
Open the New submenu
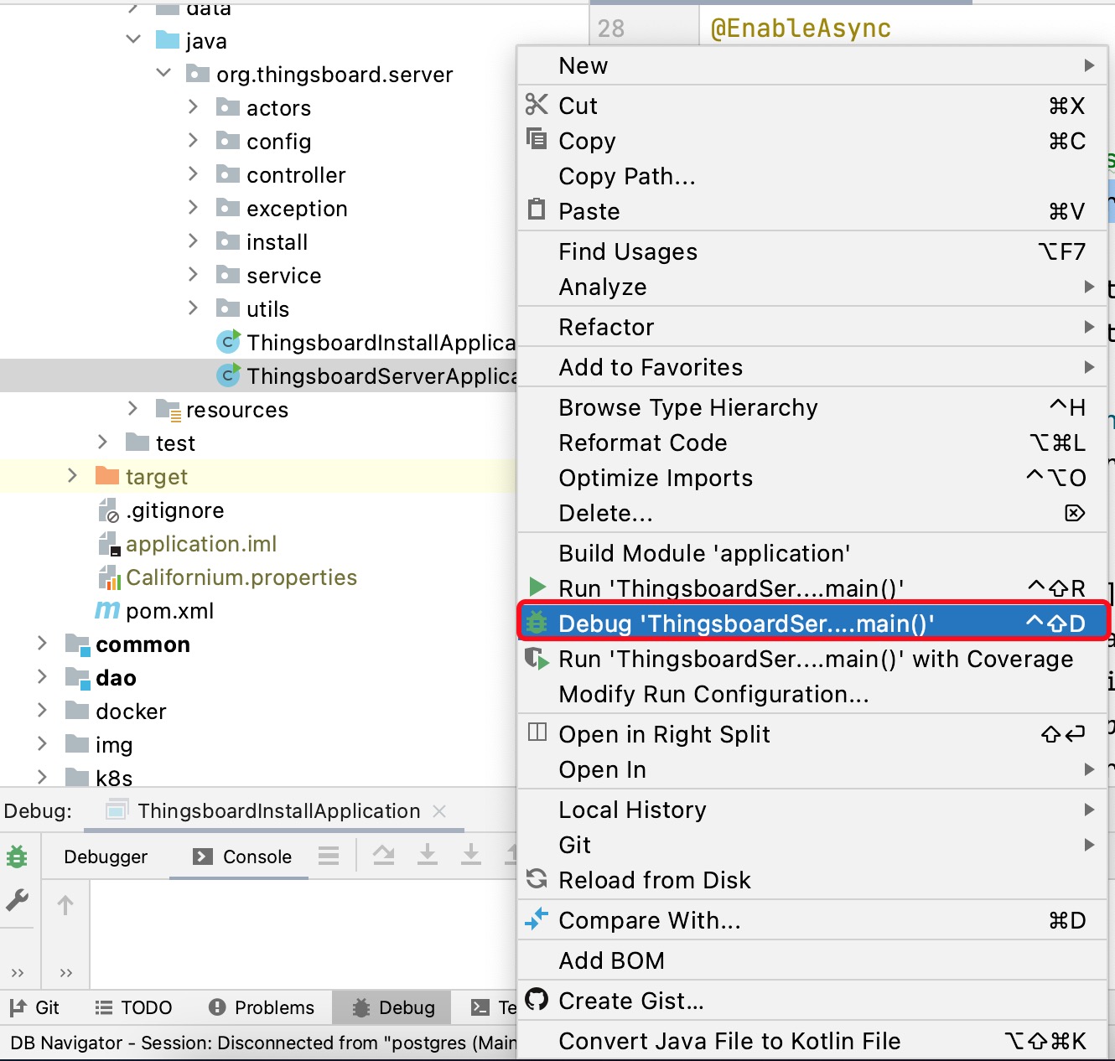812,65
